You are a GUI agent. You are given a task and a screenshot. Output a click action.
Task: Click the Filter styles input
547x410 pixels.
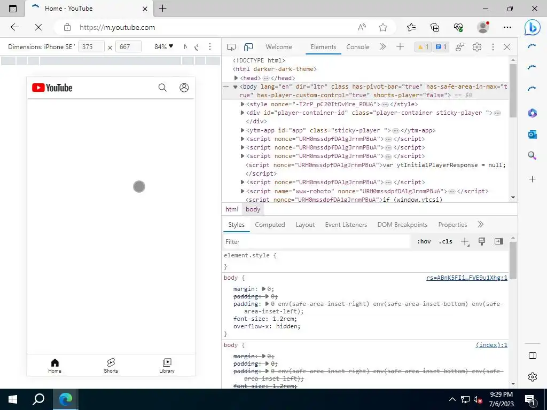tap(316, 242)
